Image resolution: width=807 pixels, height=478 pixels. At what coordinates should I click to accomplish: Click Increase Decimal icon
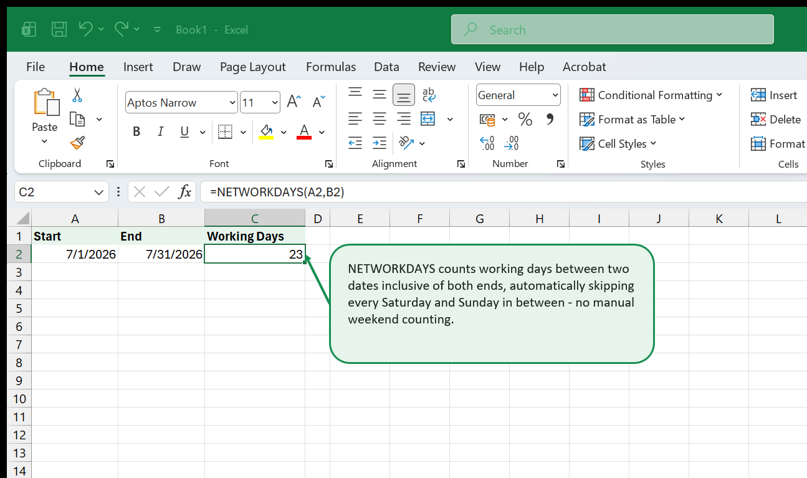(x=487, y=143)
